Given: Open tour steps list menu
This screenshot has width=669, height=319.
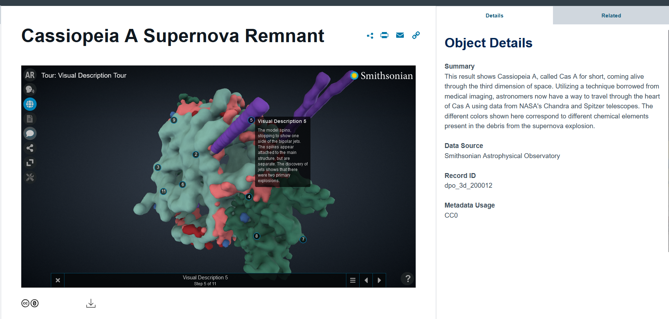Looking at the screenshot, I should (353, 280).
